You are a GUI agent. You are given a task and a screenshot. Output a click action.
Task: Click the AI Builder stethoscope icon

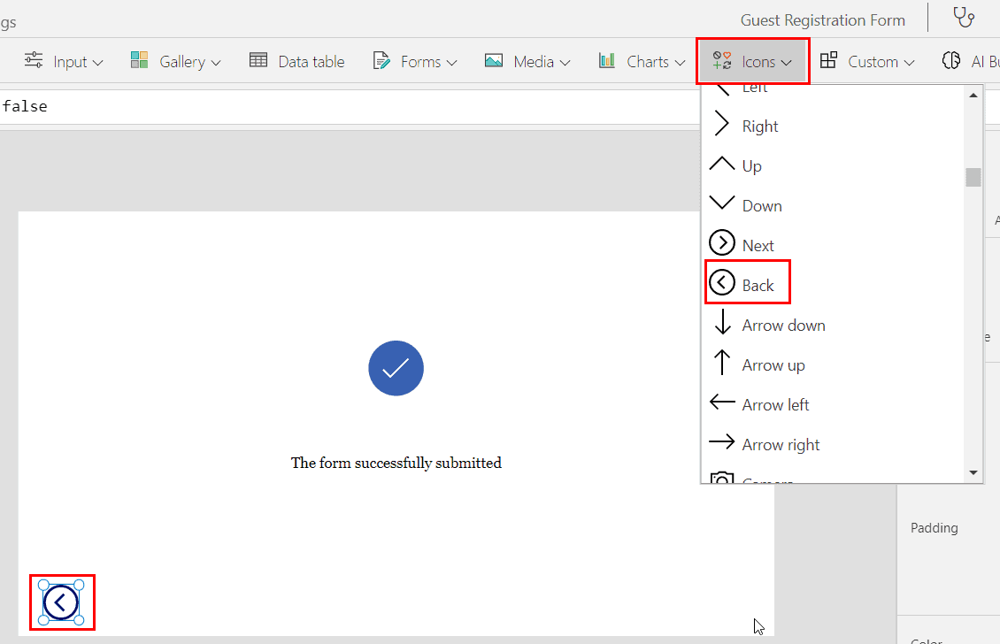pos(951,61)
